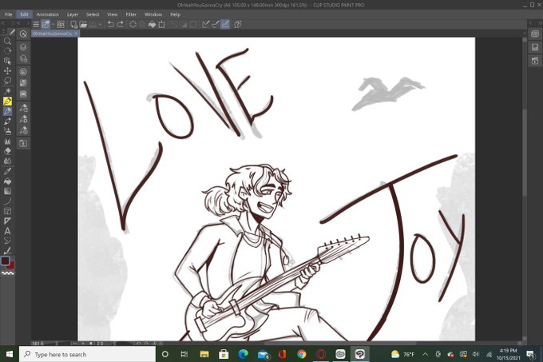Click the Clear (spinner circle) icon
Screen dimensions: 543x362
point(133,24)
